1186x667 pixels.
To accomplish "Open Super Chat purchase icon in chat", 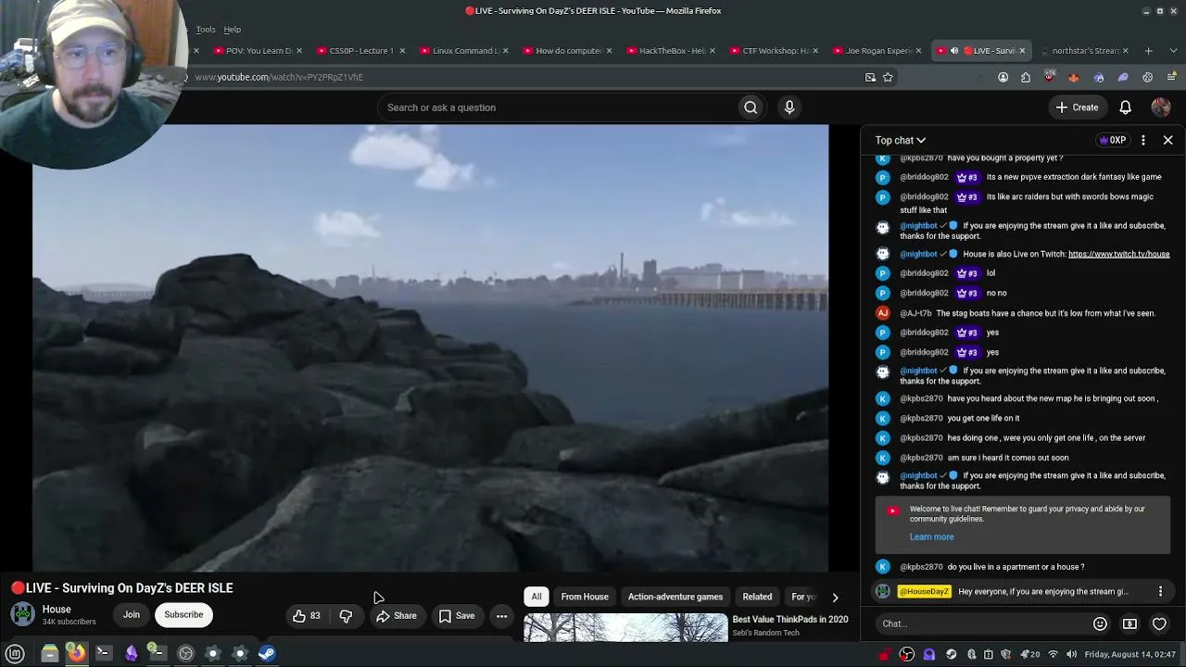I will coord(1129,624).
